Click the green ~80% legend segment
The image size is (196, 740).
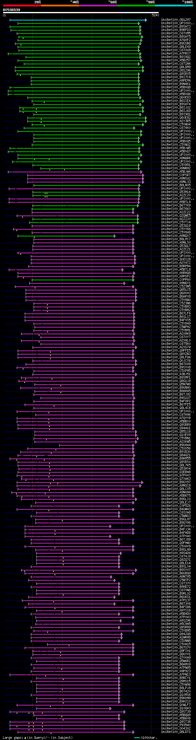click(x=136, y=6)
